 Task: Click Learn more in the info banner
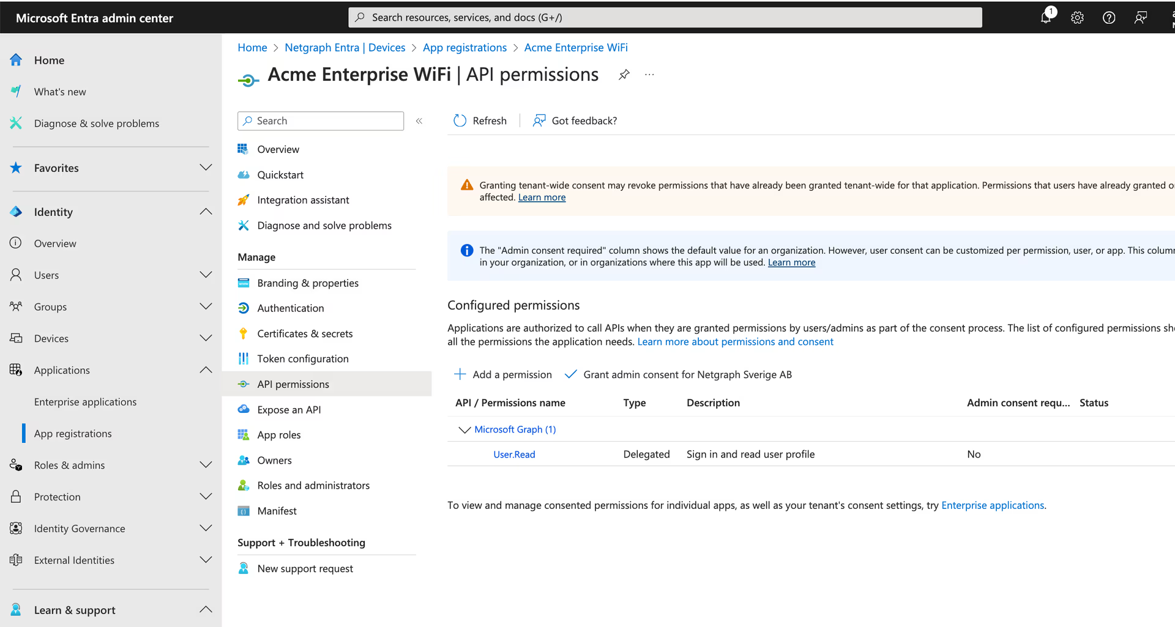coord(791,262)
